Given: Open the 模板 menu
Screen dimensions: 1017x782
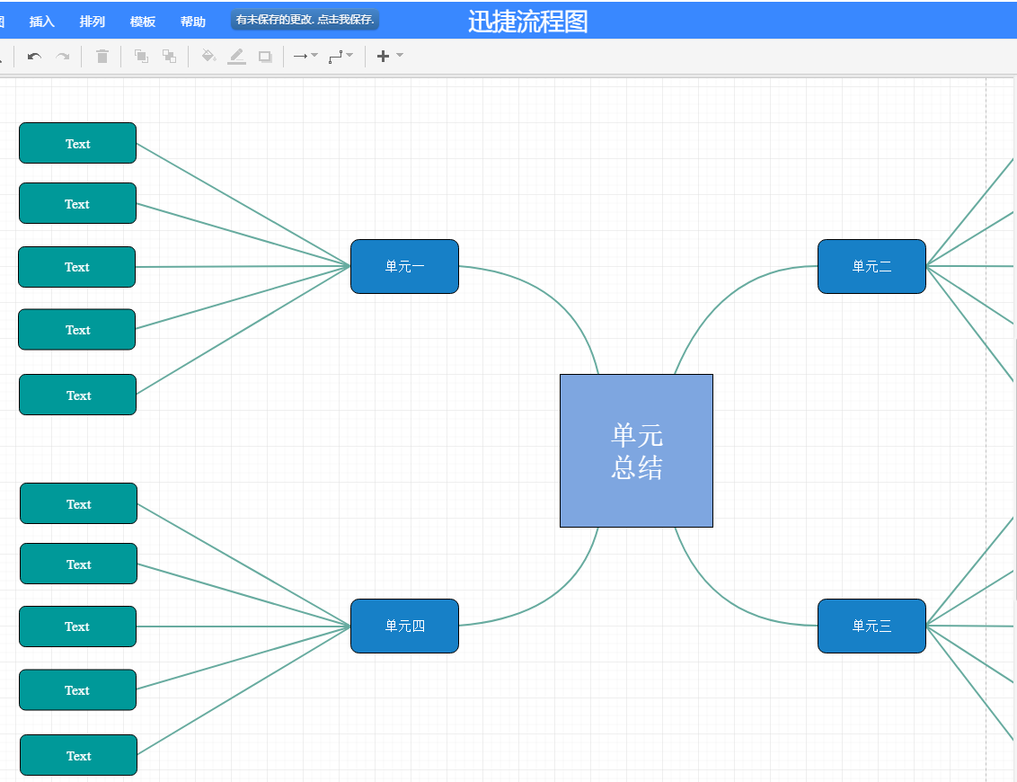Looking at the screenshot, I should click(x=143, y=22).
